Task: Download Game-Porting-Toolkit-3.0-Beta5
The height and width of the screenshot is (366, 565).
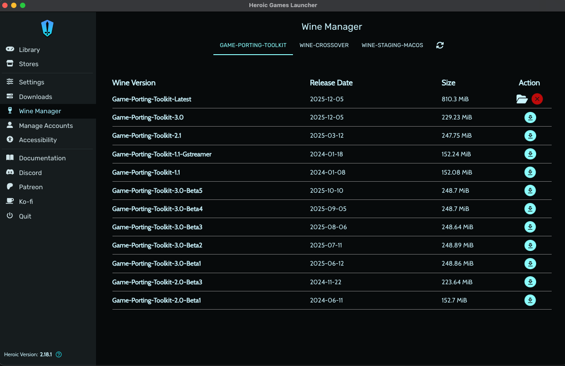Action: [530, 191]
